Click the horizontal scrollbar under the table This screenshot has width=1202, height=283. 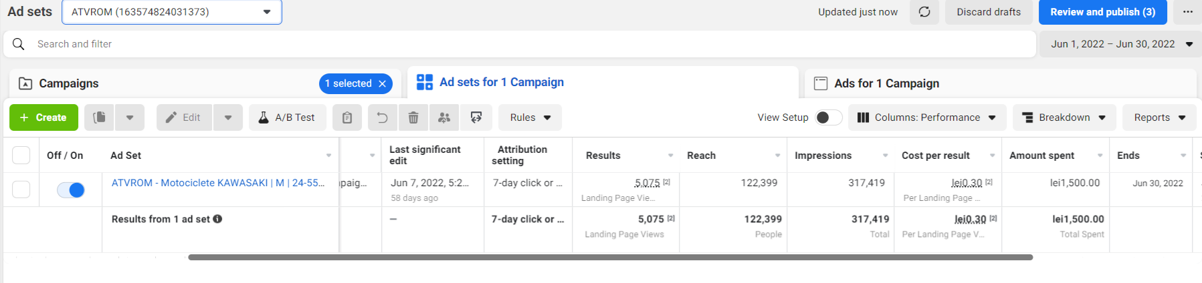tap(610, 257)
